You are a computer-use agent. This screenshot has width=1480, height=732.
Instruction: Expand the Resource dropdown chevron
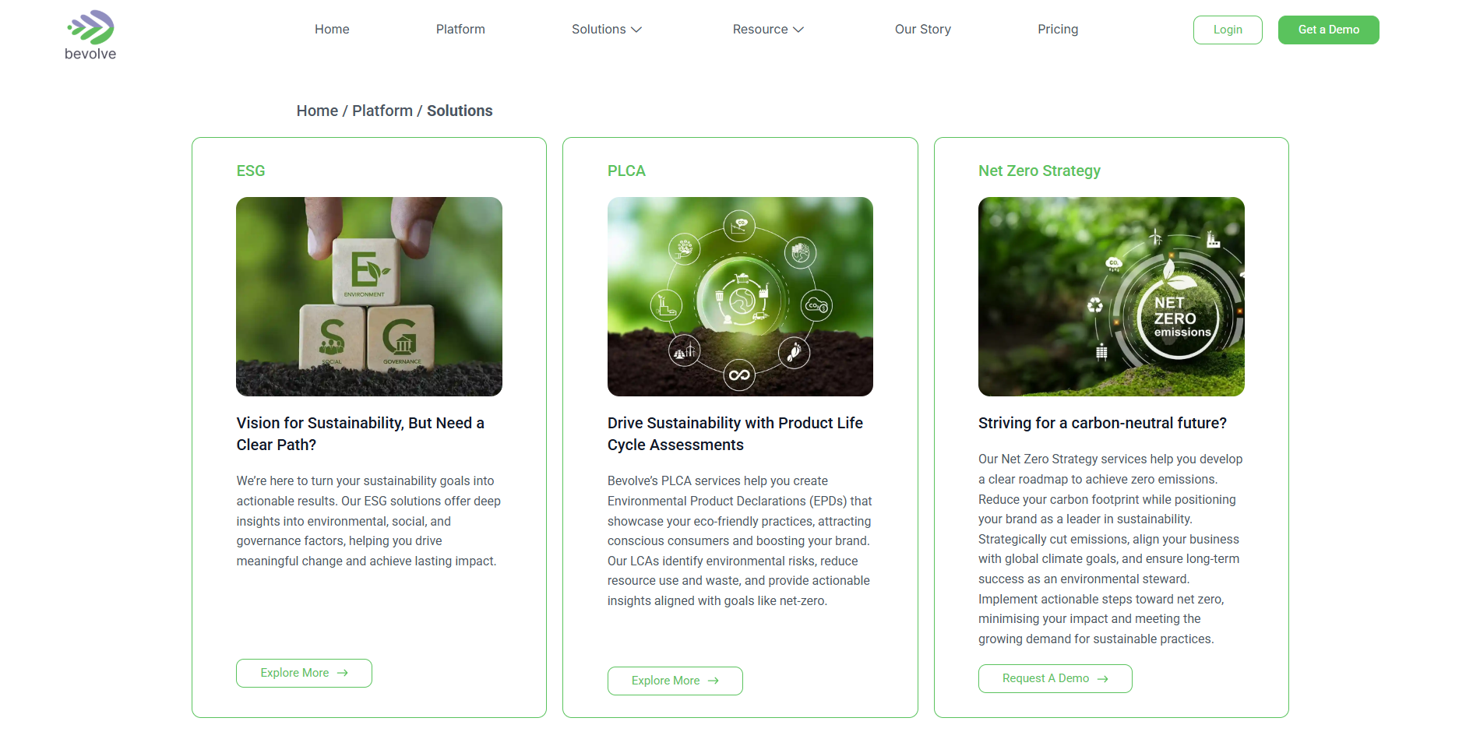click(798, 30)
